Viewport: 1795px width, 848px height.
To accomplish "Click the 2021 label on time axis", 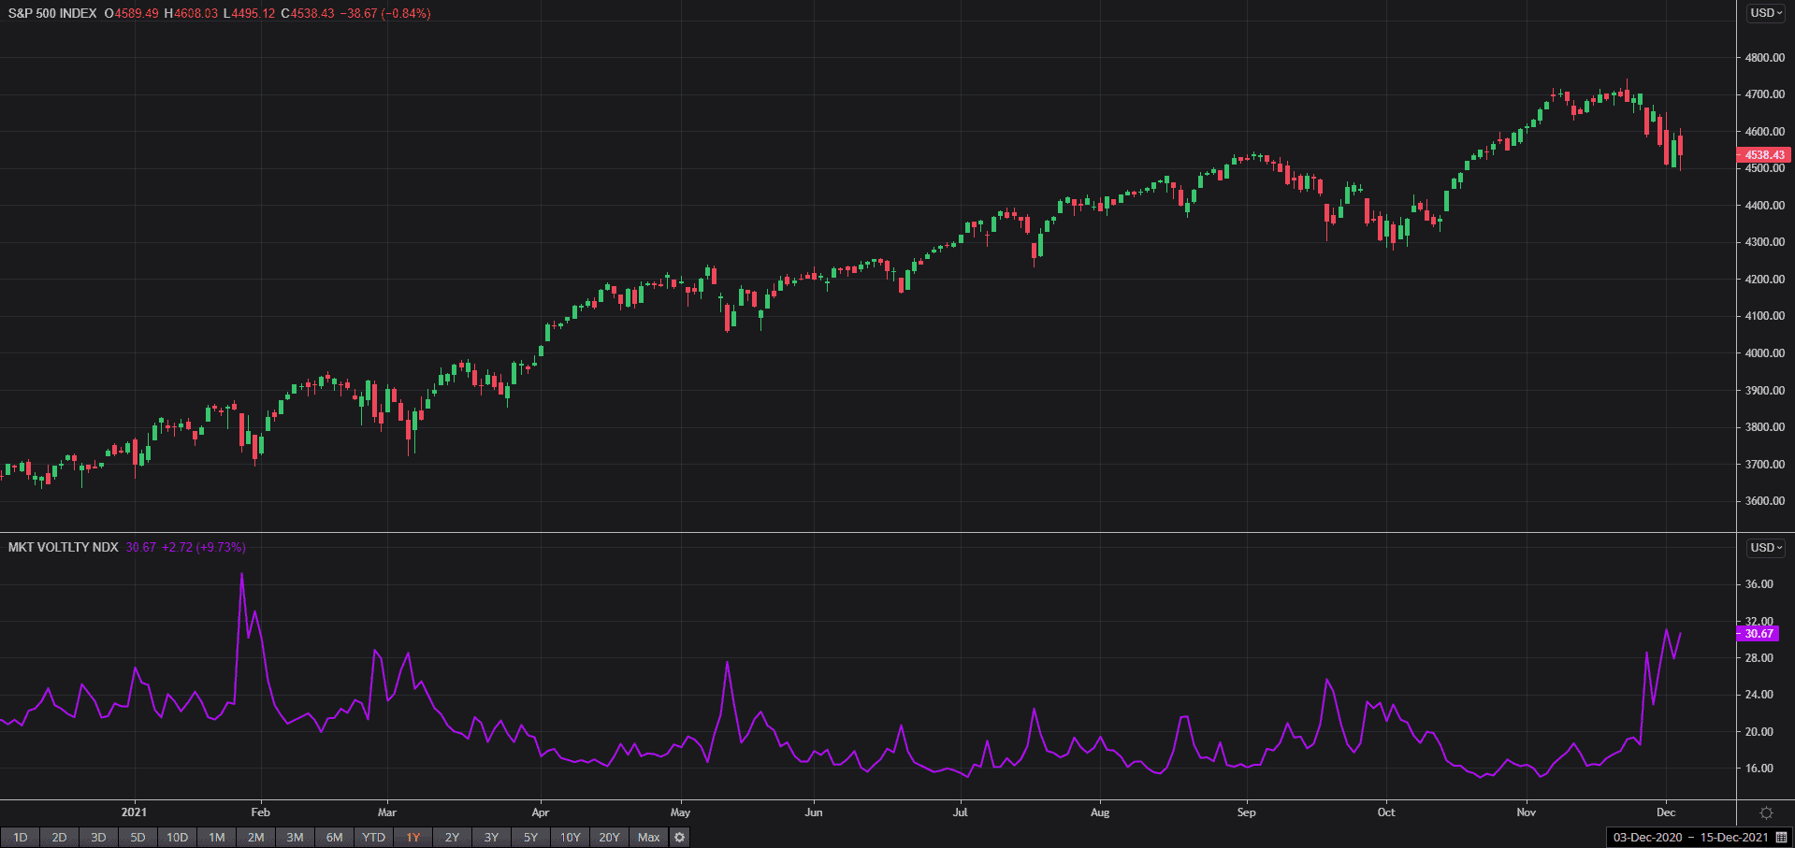I will [x=134, y=812].
